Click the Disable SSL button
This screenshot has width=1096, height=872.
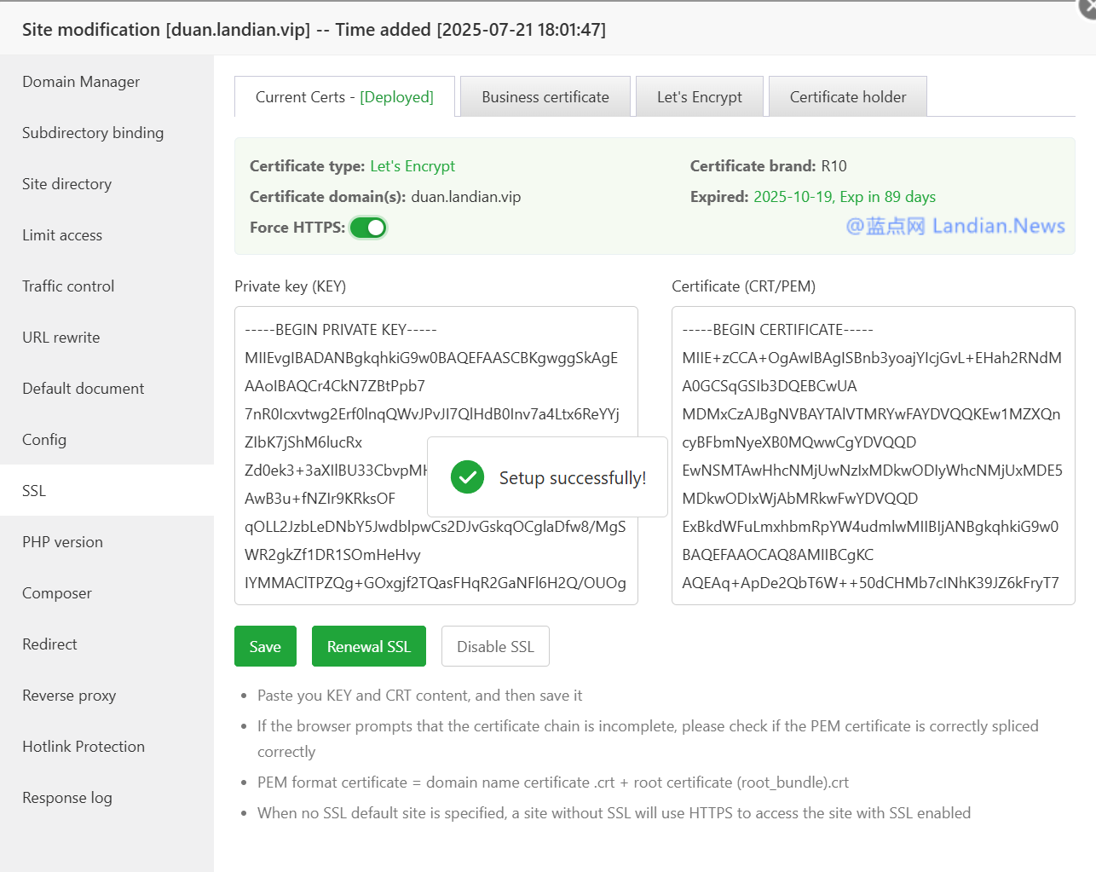coord(495,646)
